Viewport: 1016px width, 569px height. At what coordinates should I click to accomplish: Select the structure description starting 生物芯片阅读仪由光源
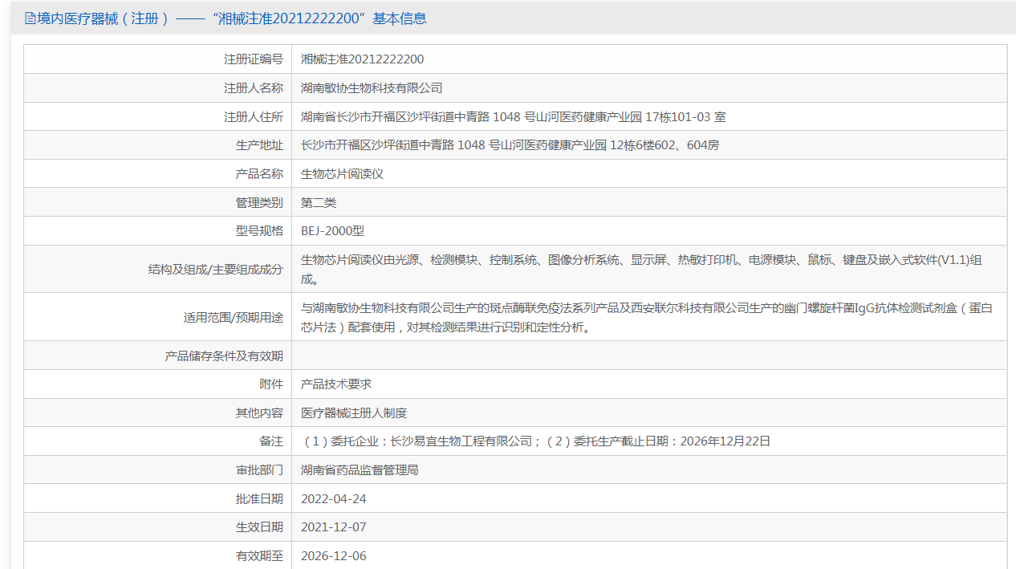click(x=642, y=270)
